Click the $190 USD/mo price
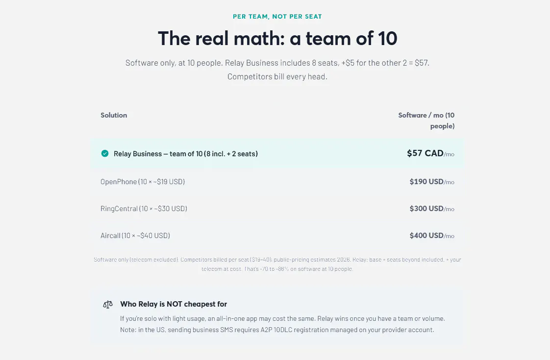Image resolution: width=550 pixels, height=360 pixels. coord(432,182)
